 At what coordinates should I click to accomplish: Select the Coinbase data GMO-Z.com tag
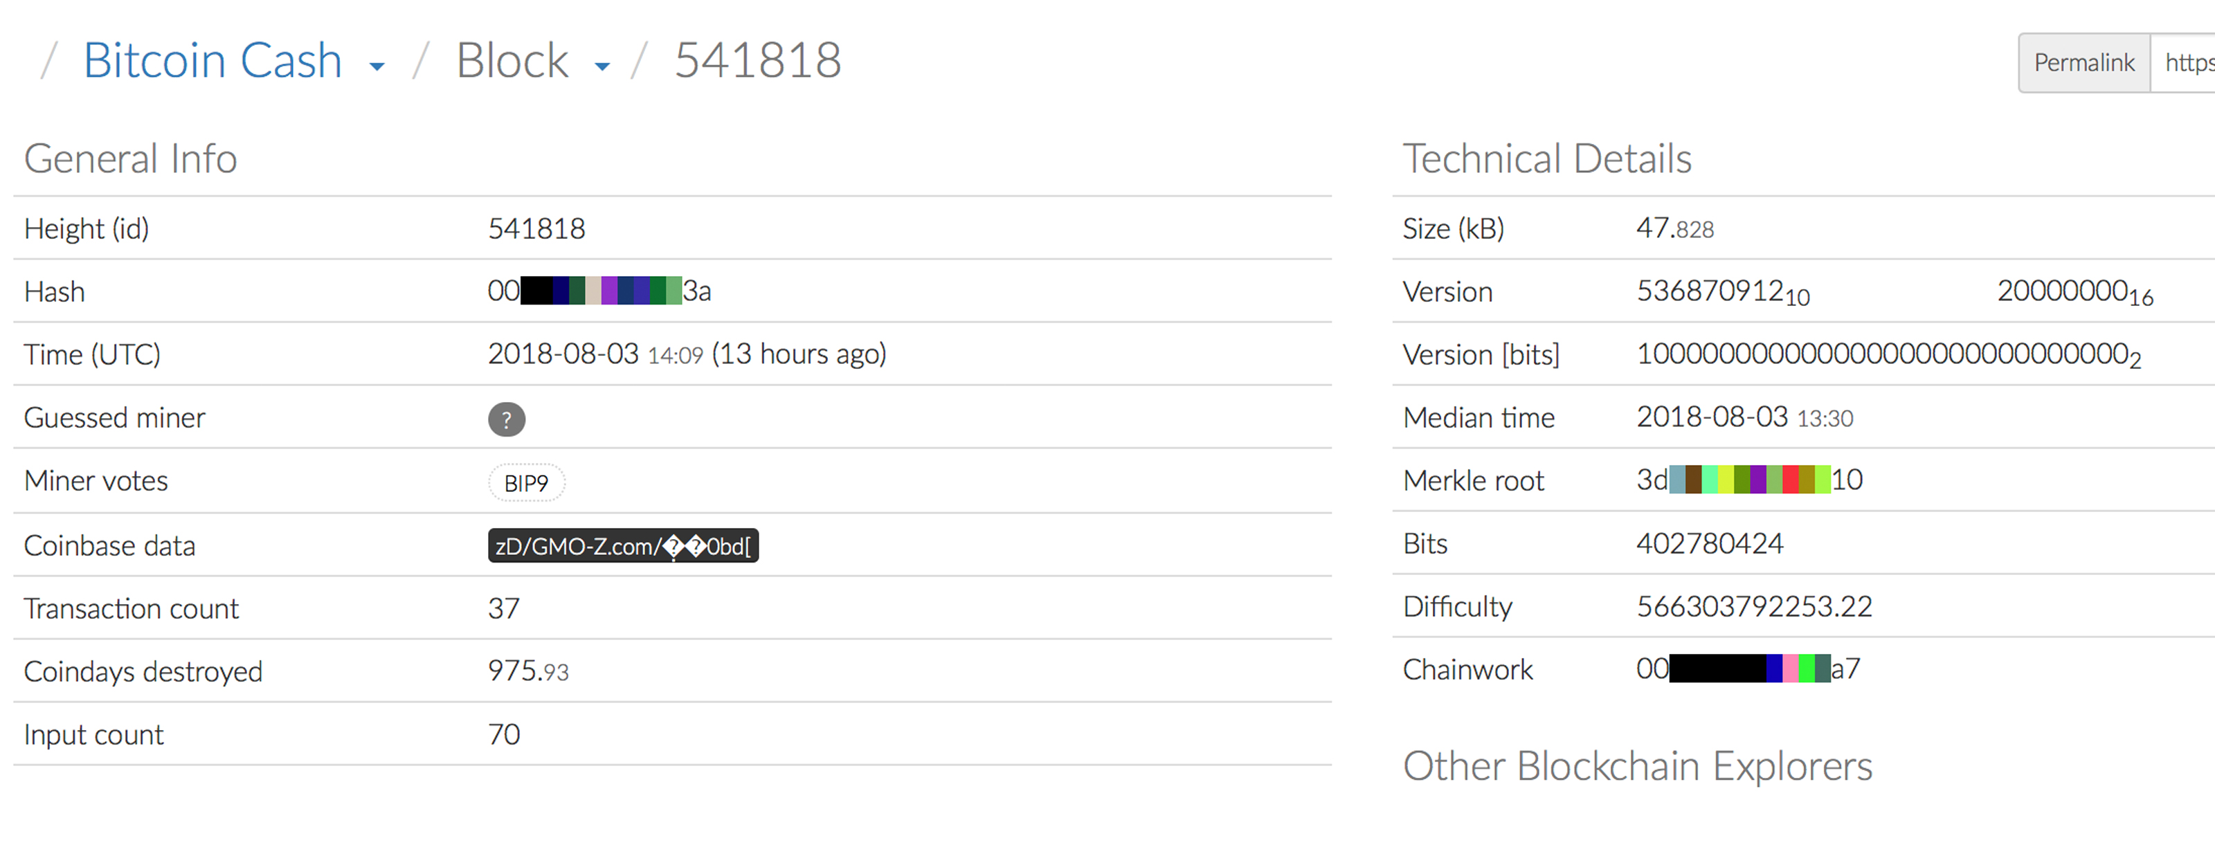[x=622, y=546]
